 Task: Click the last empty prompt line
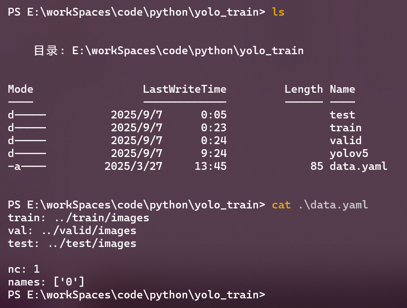[x=137, y=295]
